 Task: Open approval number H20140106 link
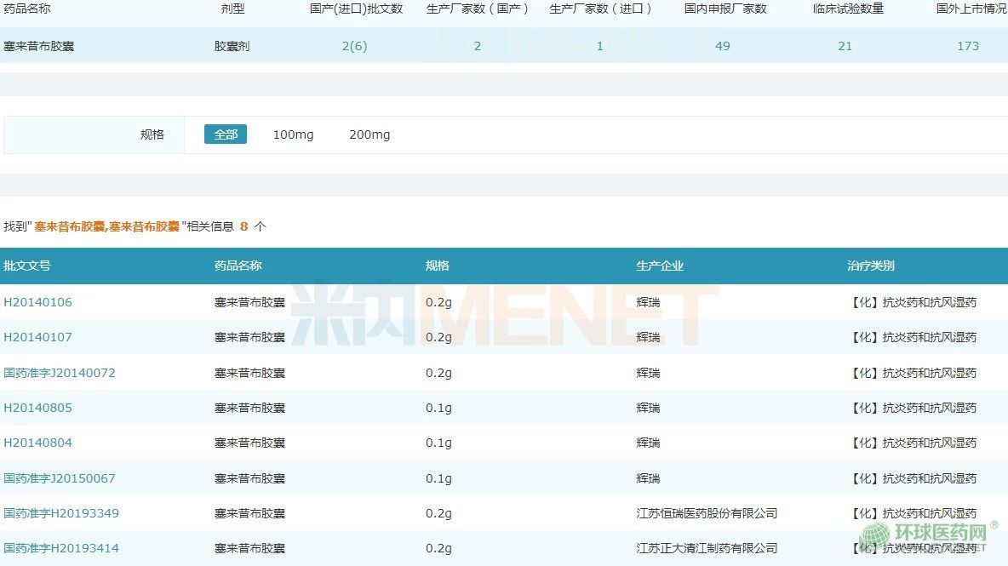38,302
